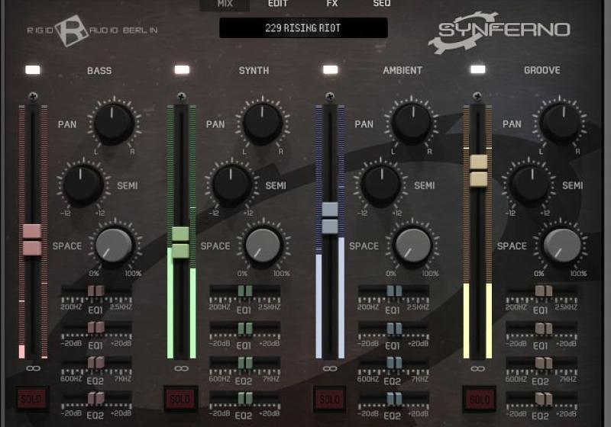Solo the GROOVE channel
The height and width of the screenshot is (427, 611).
click(479, 399)
